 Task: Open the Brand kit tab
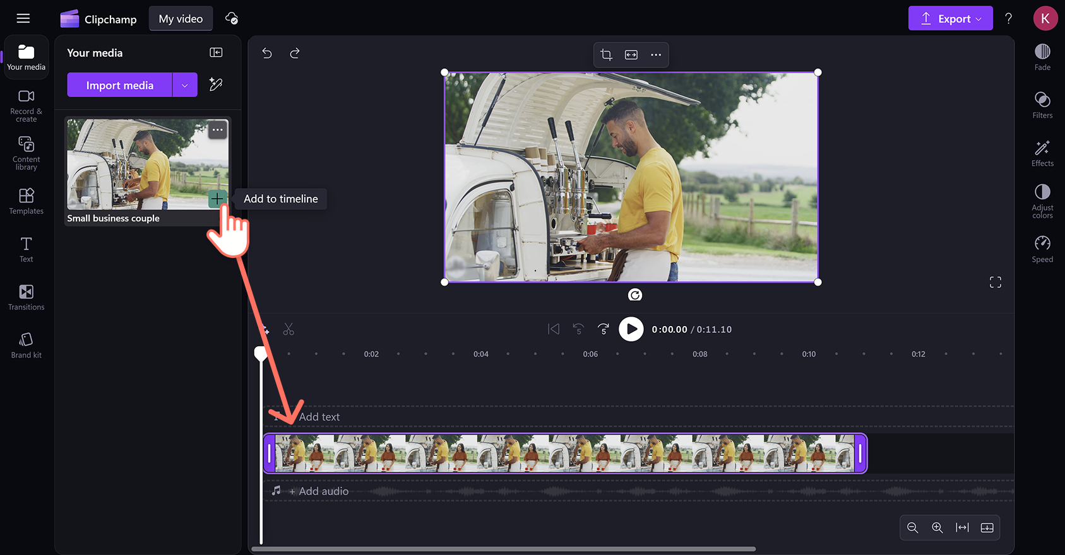[x=27, y=345]
